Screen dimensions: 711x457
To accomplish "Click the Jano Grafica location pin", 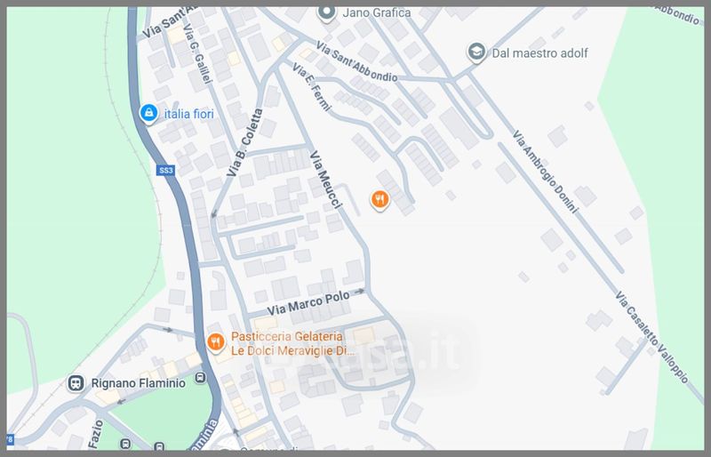I will [x=326, y=12].
